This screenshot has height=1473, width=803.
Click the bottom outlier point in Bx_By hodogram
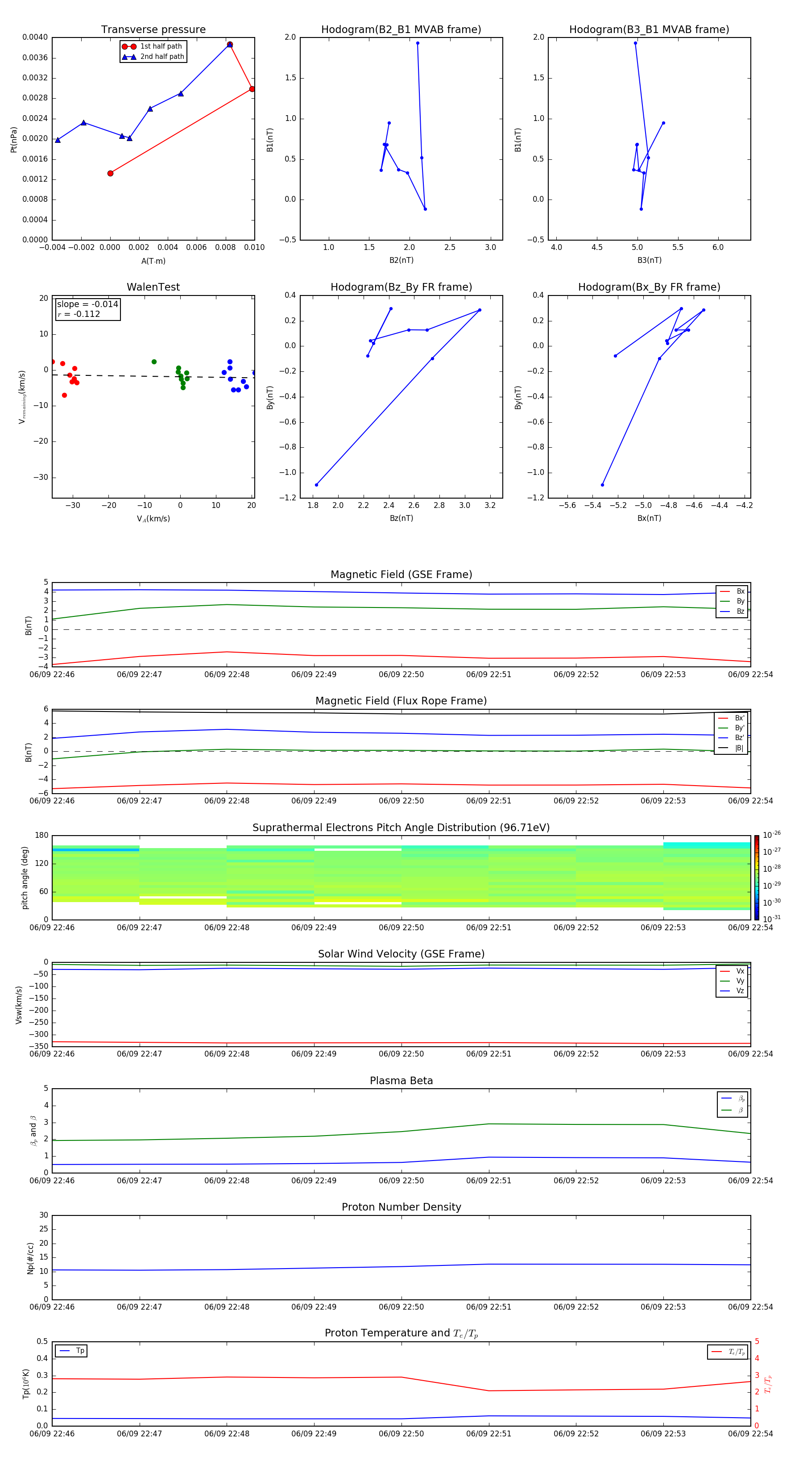tap(602, 485)
